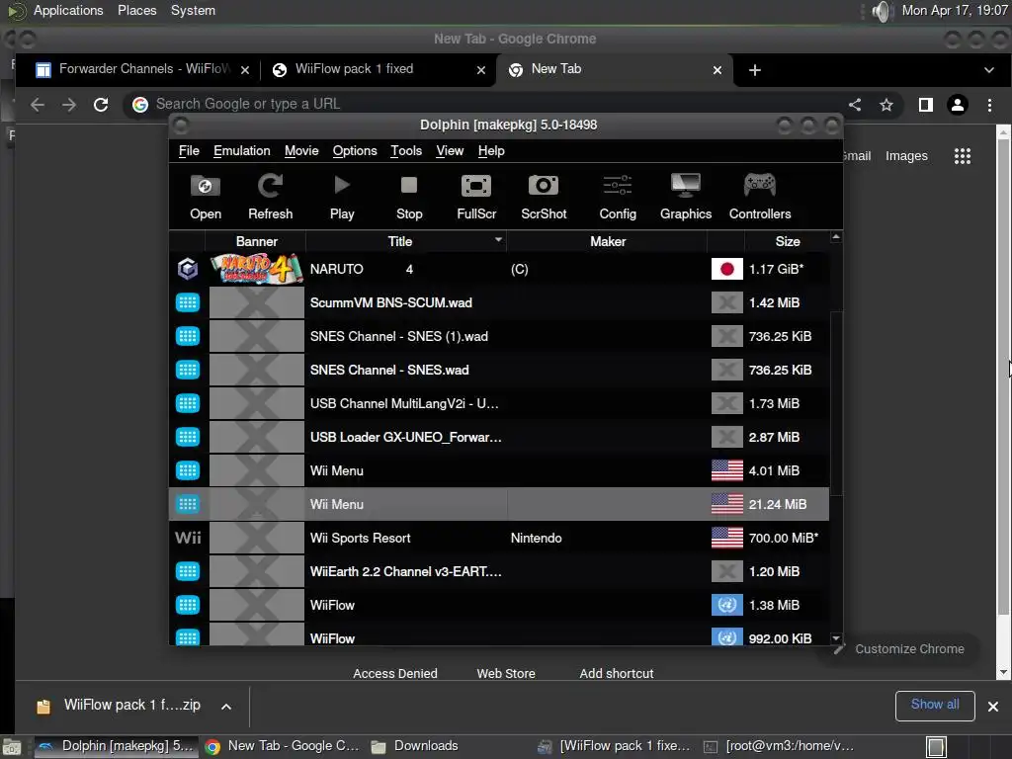Start emulation with the Play button

[x=342, y=197]
